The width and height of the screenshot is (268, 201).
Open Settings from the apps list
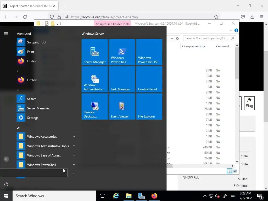(46, 118)
